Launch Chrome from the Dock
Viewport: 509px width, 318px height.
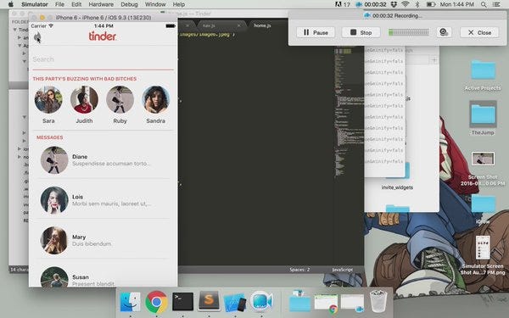click(156, 302)
